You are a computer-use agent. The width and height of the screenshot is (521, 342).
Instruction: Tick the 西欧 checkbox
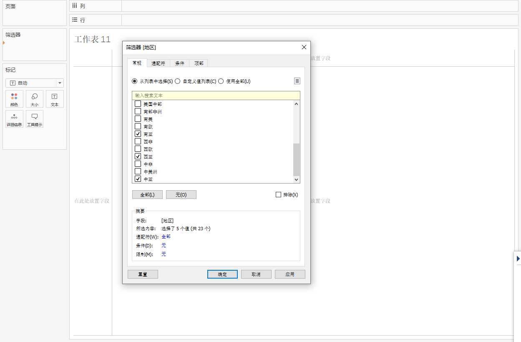click(138, 149)
